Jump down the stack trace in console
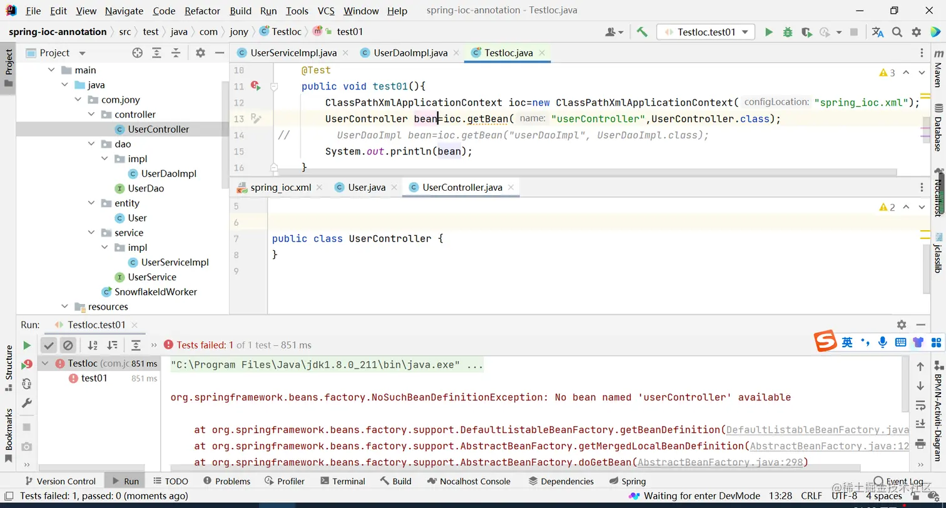The image size is (946, 508). (920, 386)
